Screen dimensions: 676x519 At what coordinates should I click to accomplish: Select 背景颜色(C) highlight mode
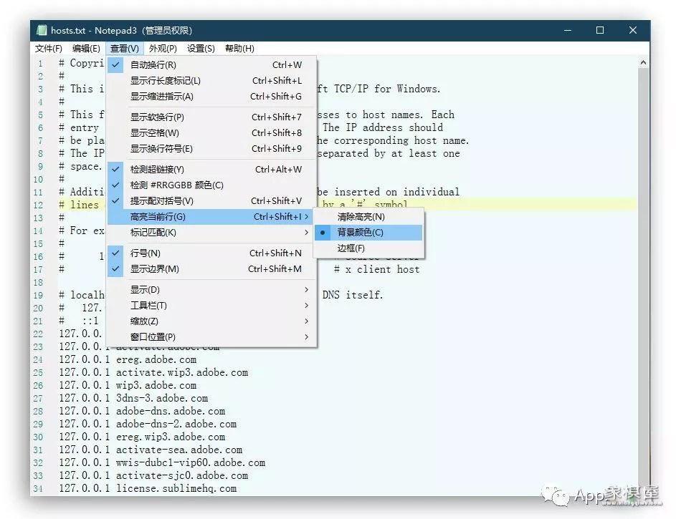[x=368, y=233]
